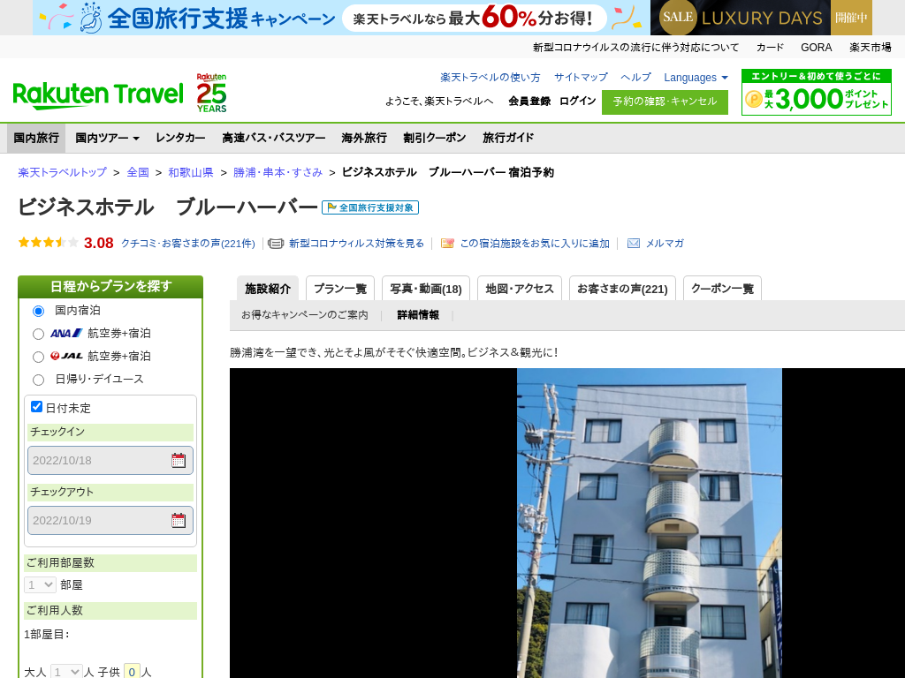Switch to the クーポン一覧 tab
Viewport: 905px width, 678px height.
[722, 289]
